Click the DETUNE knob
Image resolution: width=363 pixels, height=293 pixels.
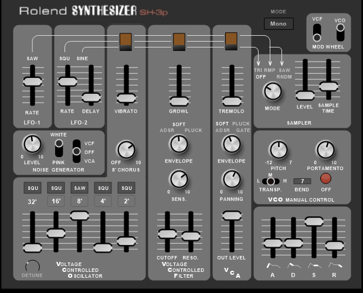(32, 266)
